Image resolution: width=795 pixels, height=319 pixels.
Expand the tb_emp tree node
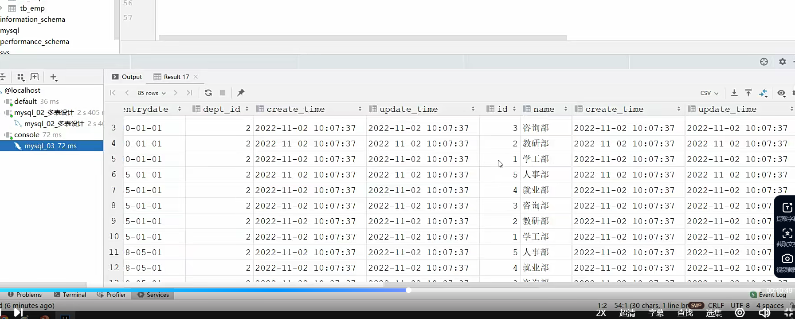coord(2,8)
